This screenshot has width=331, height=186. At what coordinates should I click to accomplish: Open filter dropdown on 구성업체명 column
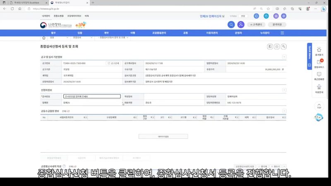(x=135, y=117)
